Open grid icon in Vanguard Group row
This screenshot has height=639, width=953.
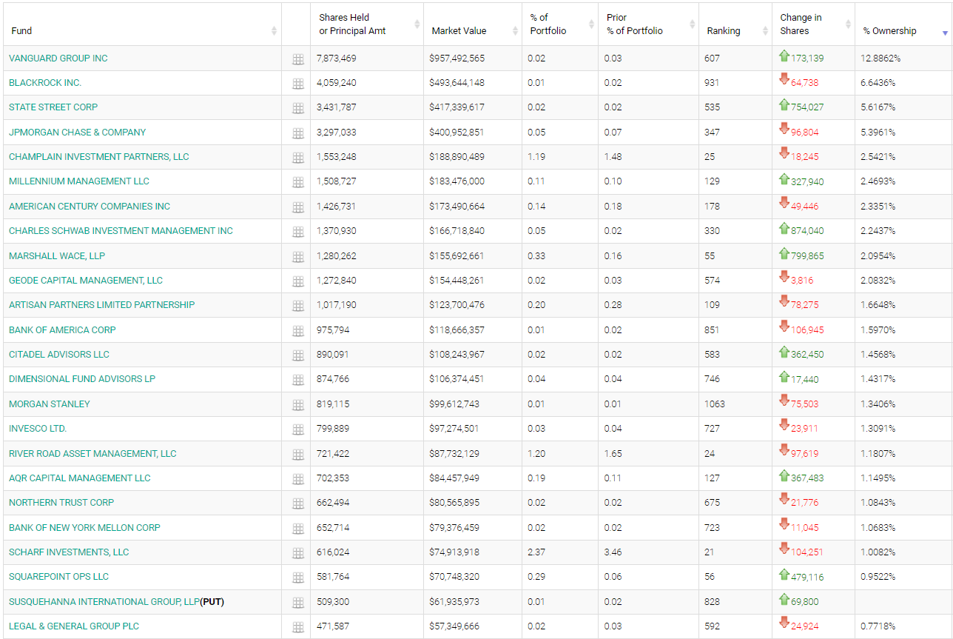[x=298, y=59]
